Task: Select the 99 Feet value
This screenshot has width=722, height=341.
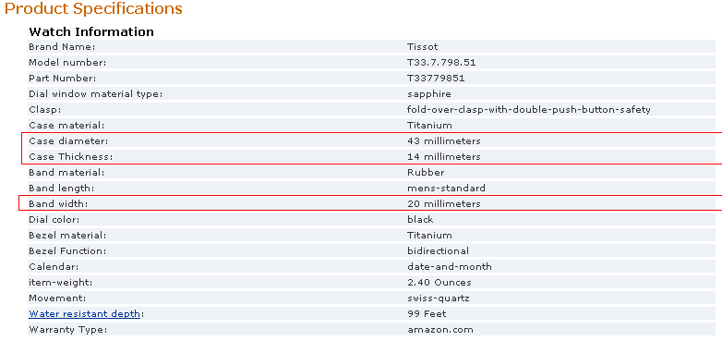Action: [427, 314]
